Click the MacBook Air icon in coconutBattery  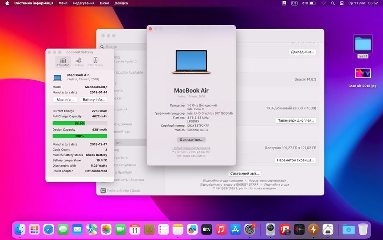57,78
